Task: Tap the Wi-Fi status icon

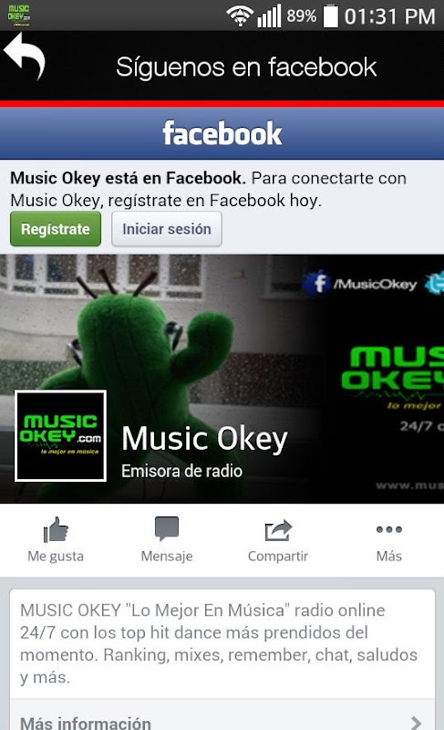Action: 240,16
